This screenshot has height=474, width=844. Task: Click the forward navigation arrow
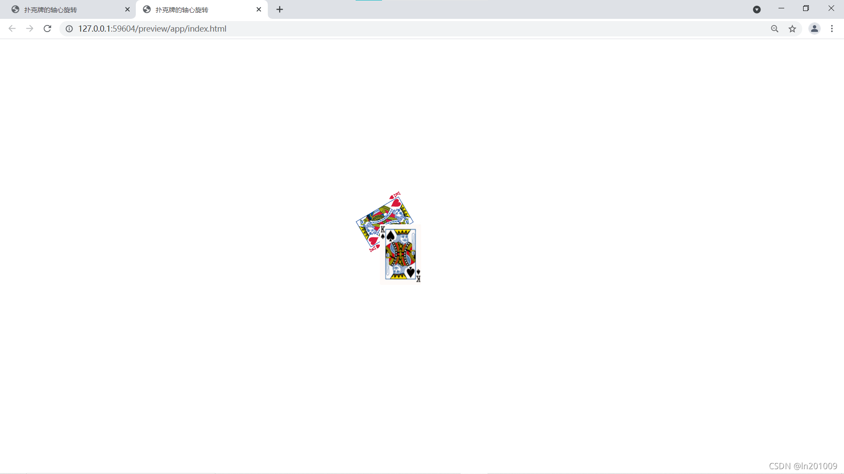pyautogui.click(x=29, y=29)
